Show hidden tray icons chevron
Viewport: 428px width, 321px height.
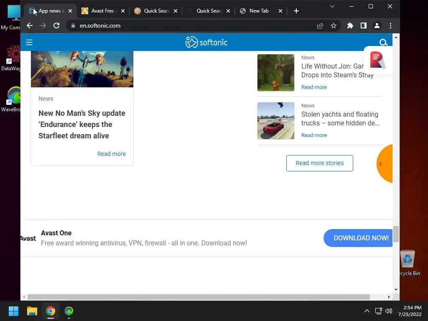(367, 311)
